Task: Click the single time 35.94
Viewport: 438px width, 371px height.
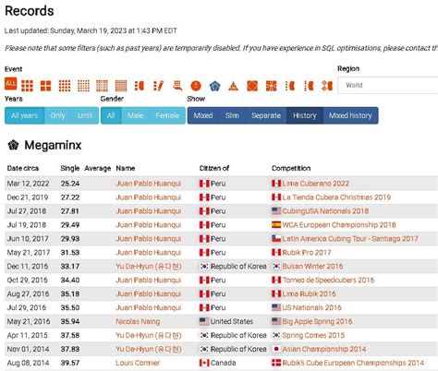Action: (70, 321)
